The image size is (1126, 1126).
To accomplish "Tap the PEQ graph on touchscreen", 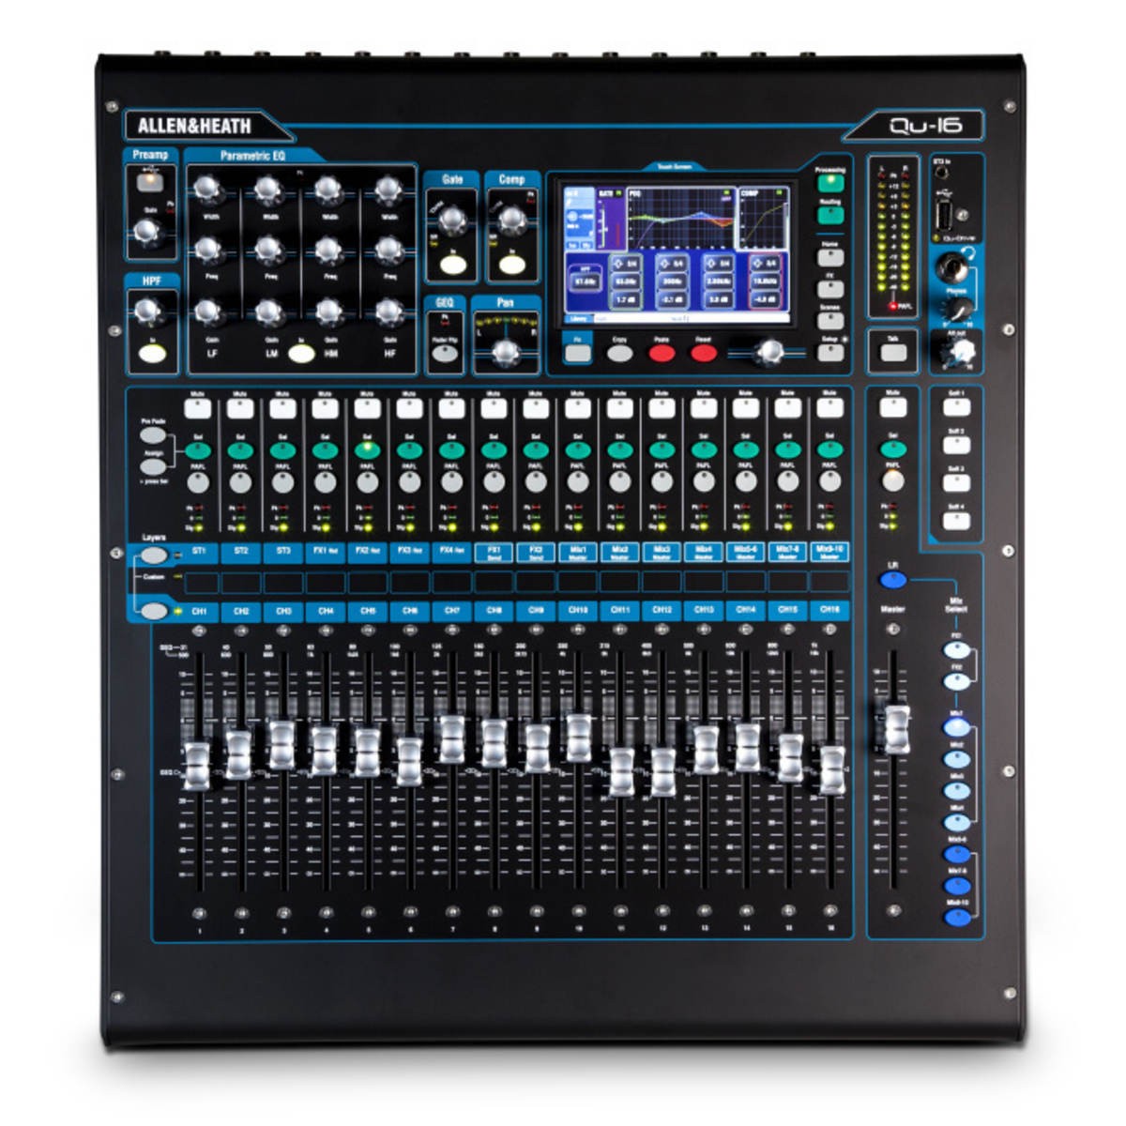I will click(680, 219).
